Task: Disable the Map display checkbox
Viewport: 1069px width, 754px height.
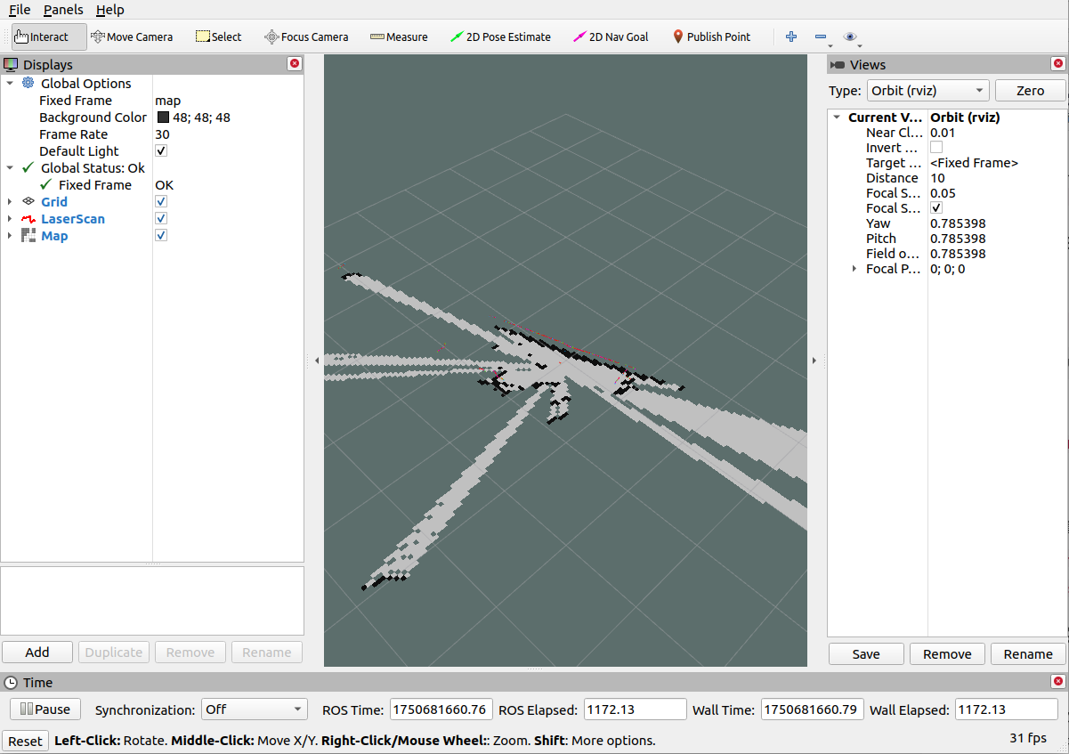Action: (x=161, y=235)
